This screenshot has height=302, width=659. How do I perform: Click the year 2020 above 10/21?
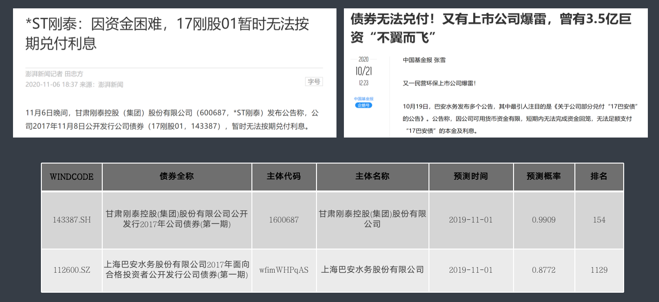point(363,59)
